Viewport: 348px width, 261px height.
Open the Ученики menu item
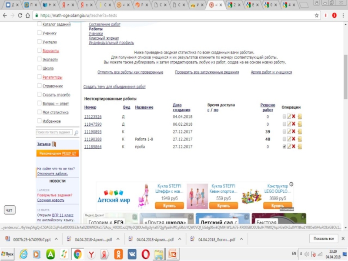pos(96,33)
